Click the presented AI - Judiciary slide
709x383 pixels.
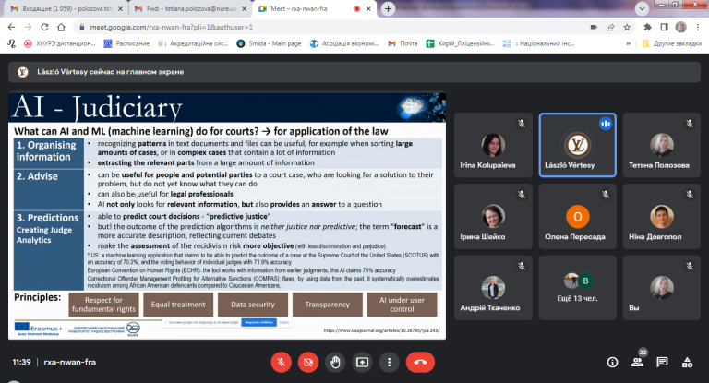click(227, 216)
